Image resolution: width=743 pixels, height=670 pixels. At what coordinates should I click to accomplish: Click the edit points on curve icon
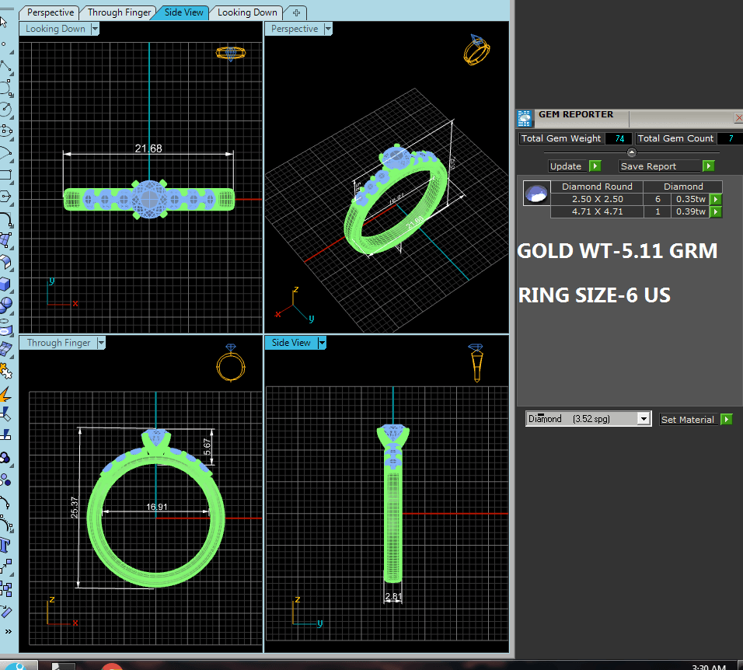[x=5, y=502]
